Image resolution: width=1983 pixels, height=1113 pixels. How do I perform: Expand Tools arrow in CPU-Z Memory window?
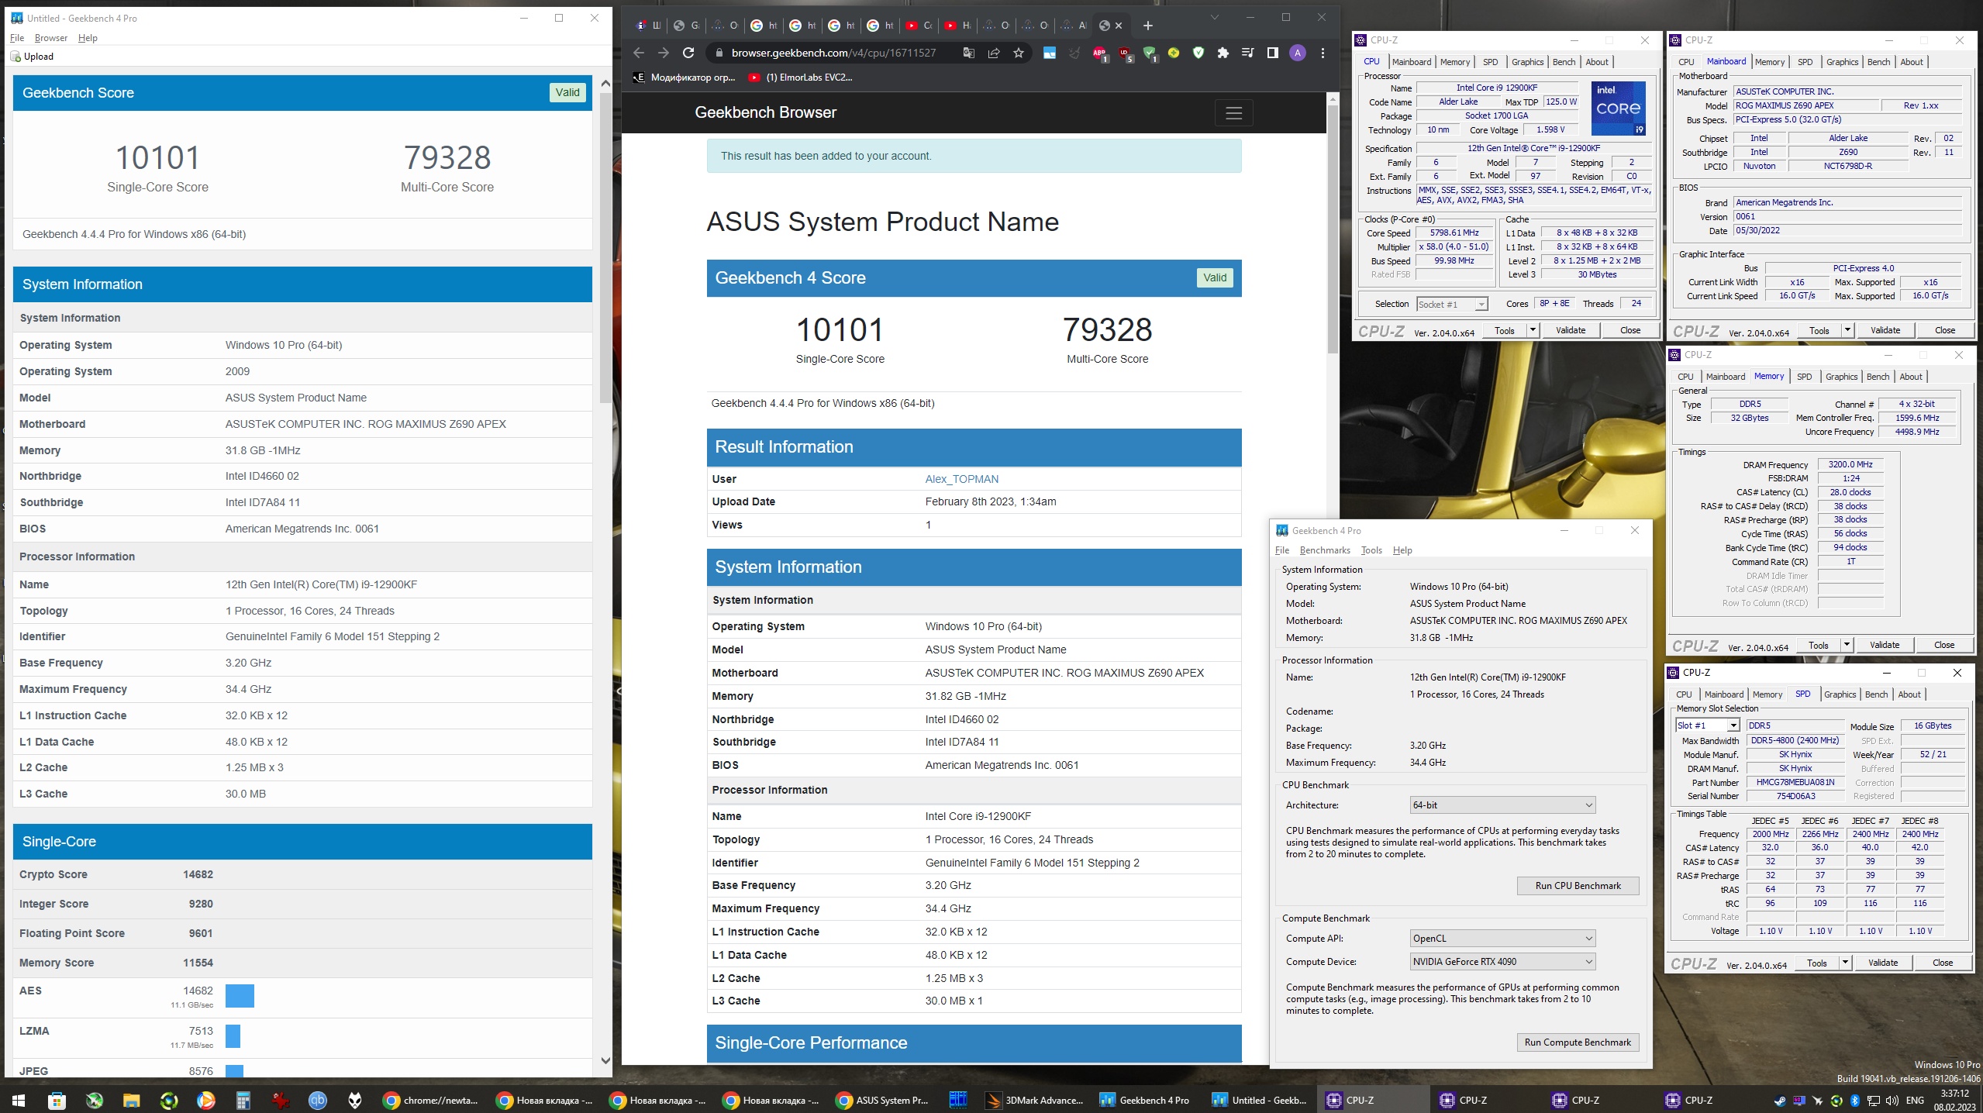click(x=1847, y=645)
